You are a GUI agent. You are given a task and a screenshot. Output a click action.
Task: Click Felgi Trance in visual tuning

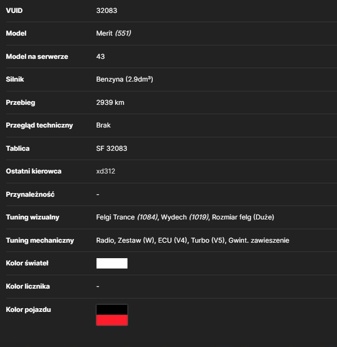116,217
